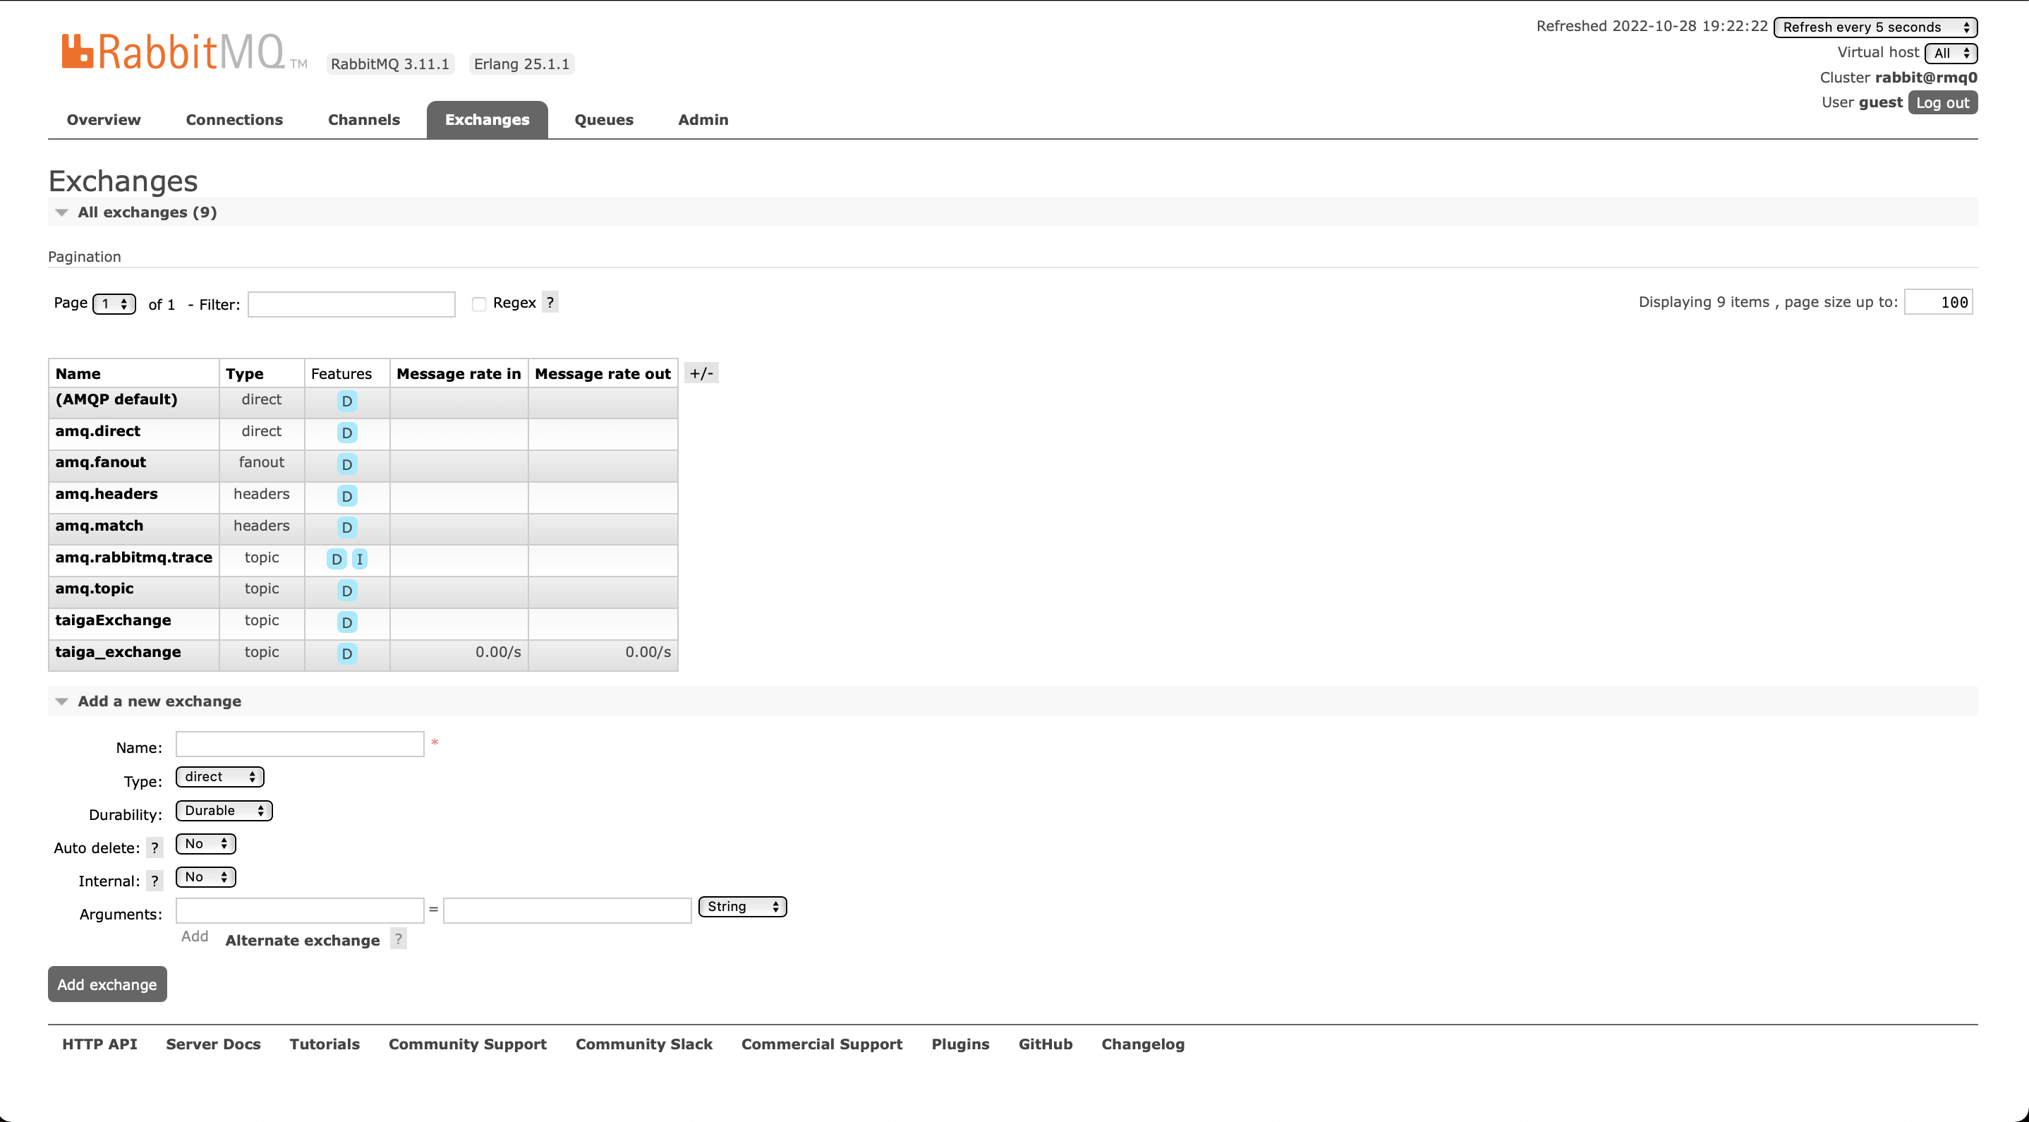
Task: Click the D feature icon on taigaExchange
Action: coord(345,620)
